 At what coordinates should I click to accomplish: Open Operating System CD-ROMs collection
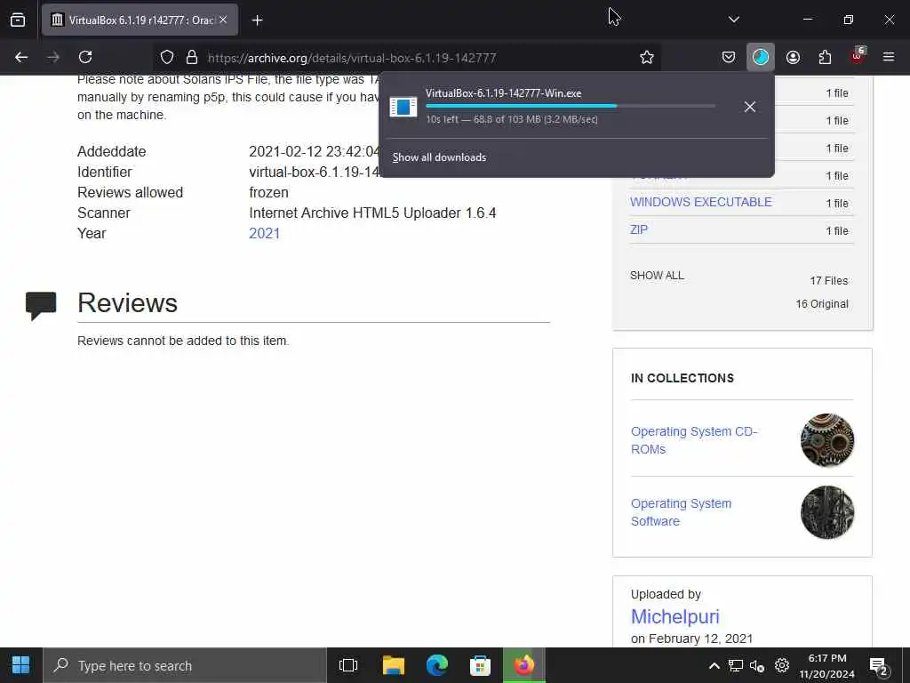point(694,440)
